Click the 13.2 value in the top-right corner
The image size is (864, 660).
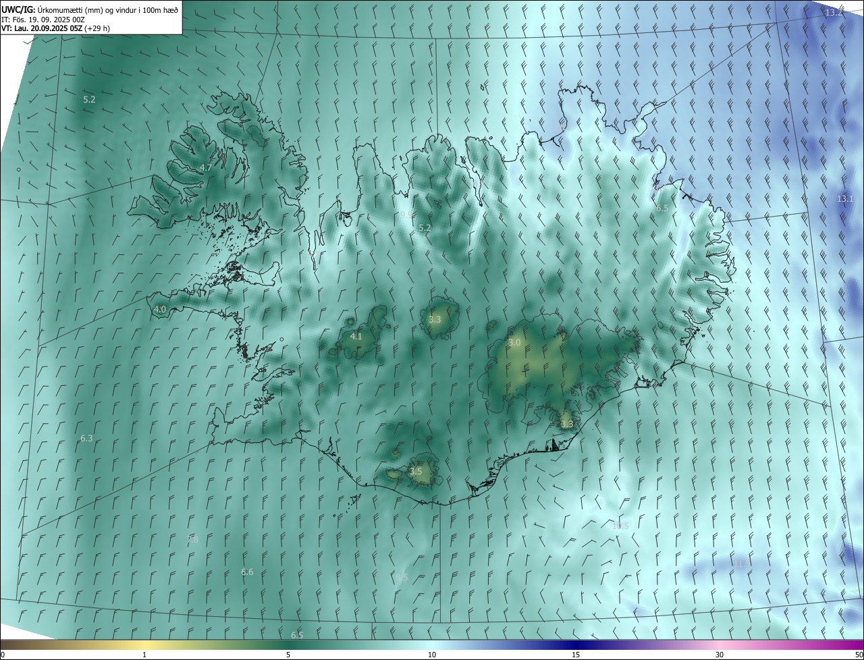[x=834, y=13]
